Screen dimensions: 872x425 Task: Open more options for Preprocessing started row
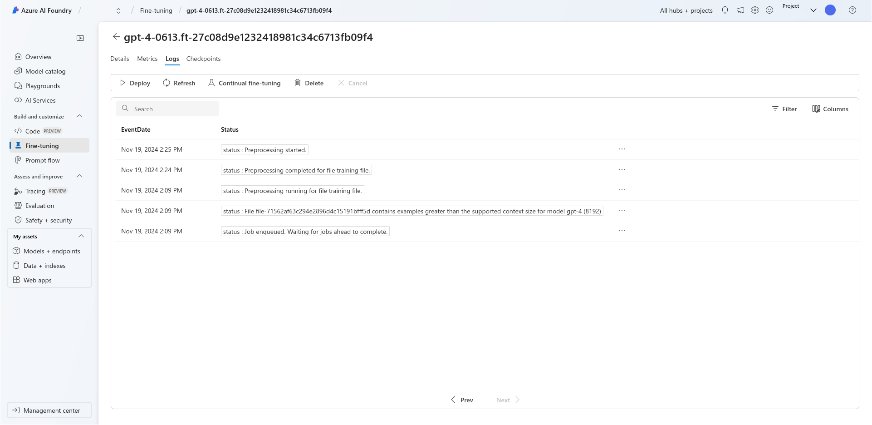[622, 149]
